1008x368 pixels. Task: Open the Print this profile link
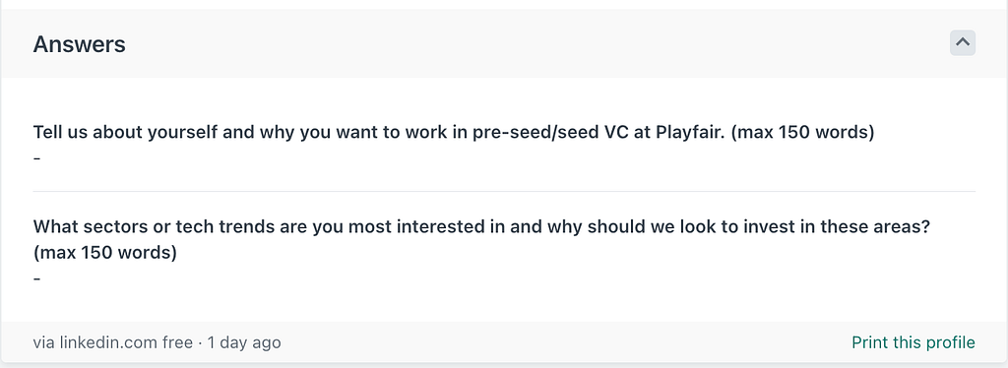pos(913,342)
